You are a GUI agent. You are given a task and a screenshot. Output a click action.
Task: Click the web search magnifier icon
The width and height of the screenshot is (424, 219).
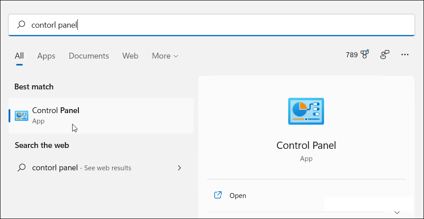(x=21, y=168)
